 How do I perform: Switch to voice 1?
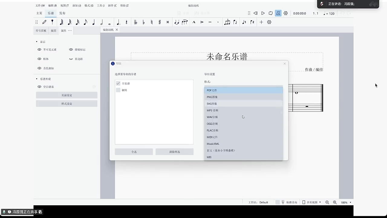(244, 22)
